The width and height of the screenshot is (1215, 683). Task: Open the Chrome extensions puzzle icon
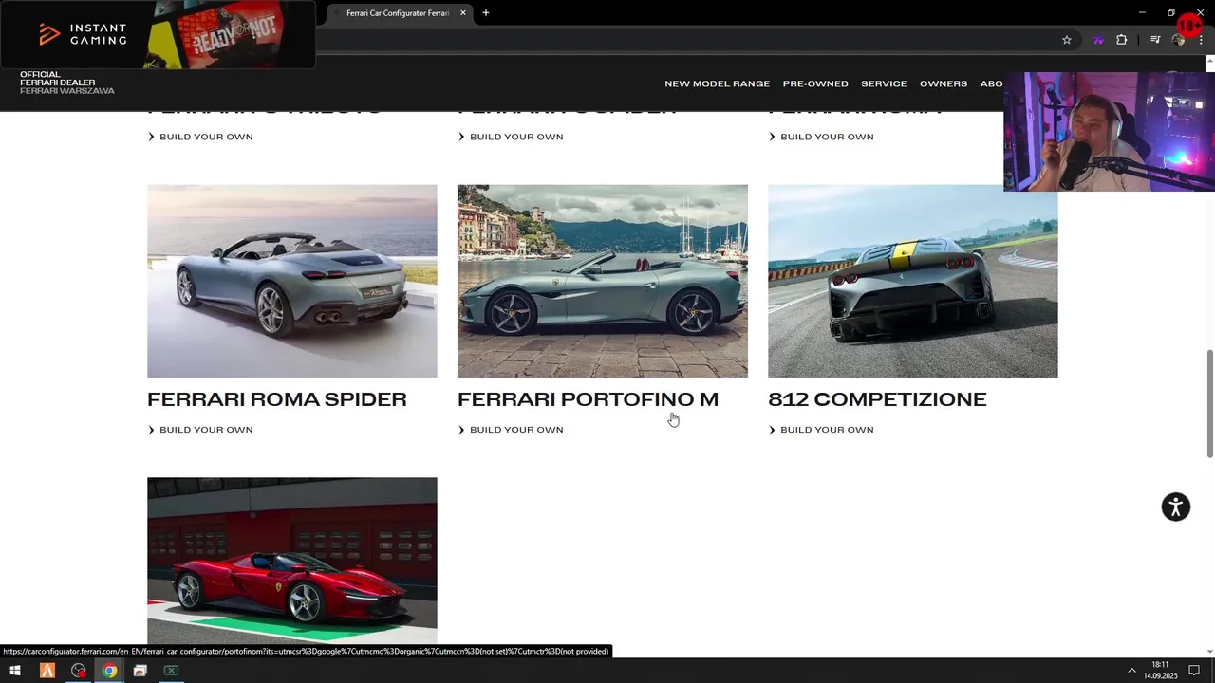1122,40
